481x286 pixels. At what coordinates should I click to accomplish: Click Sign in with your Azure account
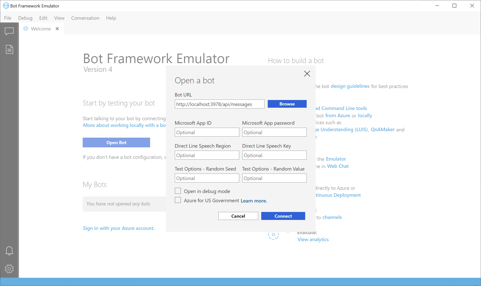(118, 228)
